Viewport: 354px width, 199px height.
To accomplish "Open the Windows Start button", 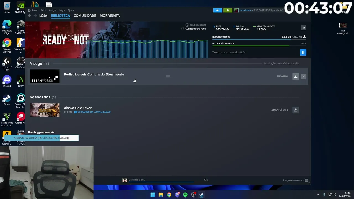I will pyautogui.click(x=153, y=195).
